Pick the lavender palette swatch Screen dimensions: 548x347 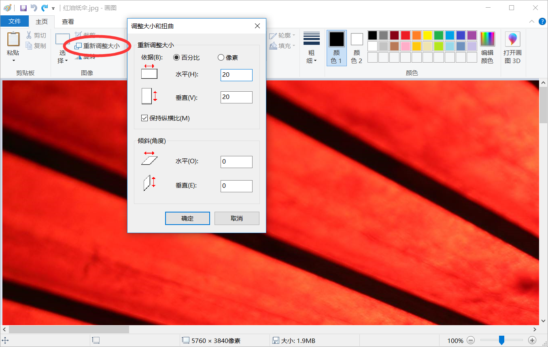472,46
